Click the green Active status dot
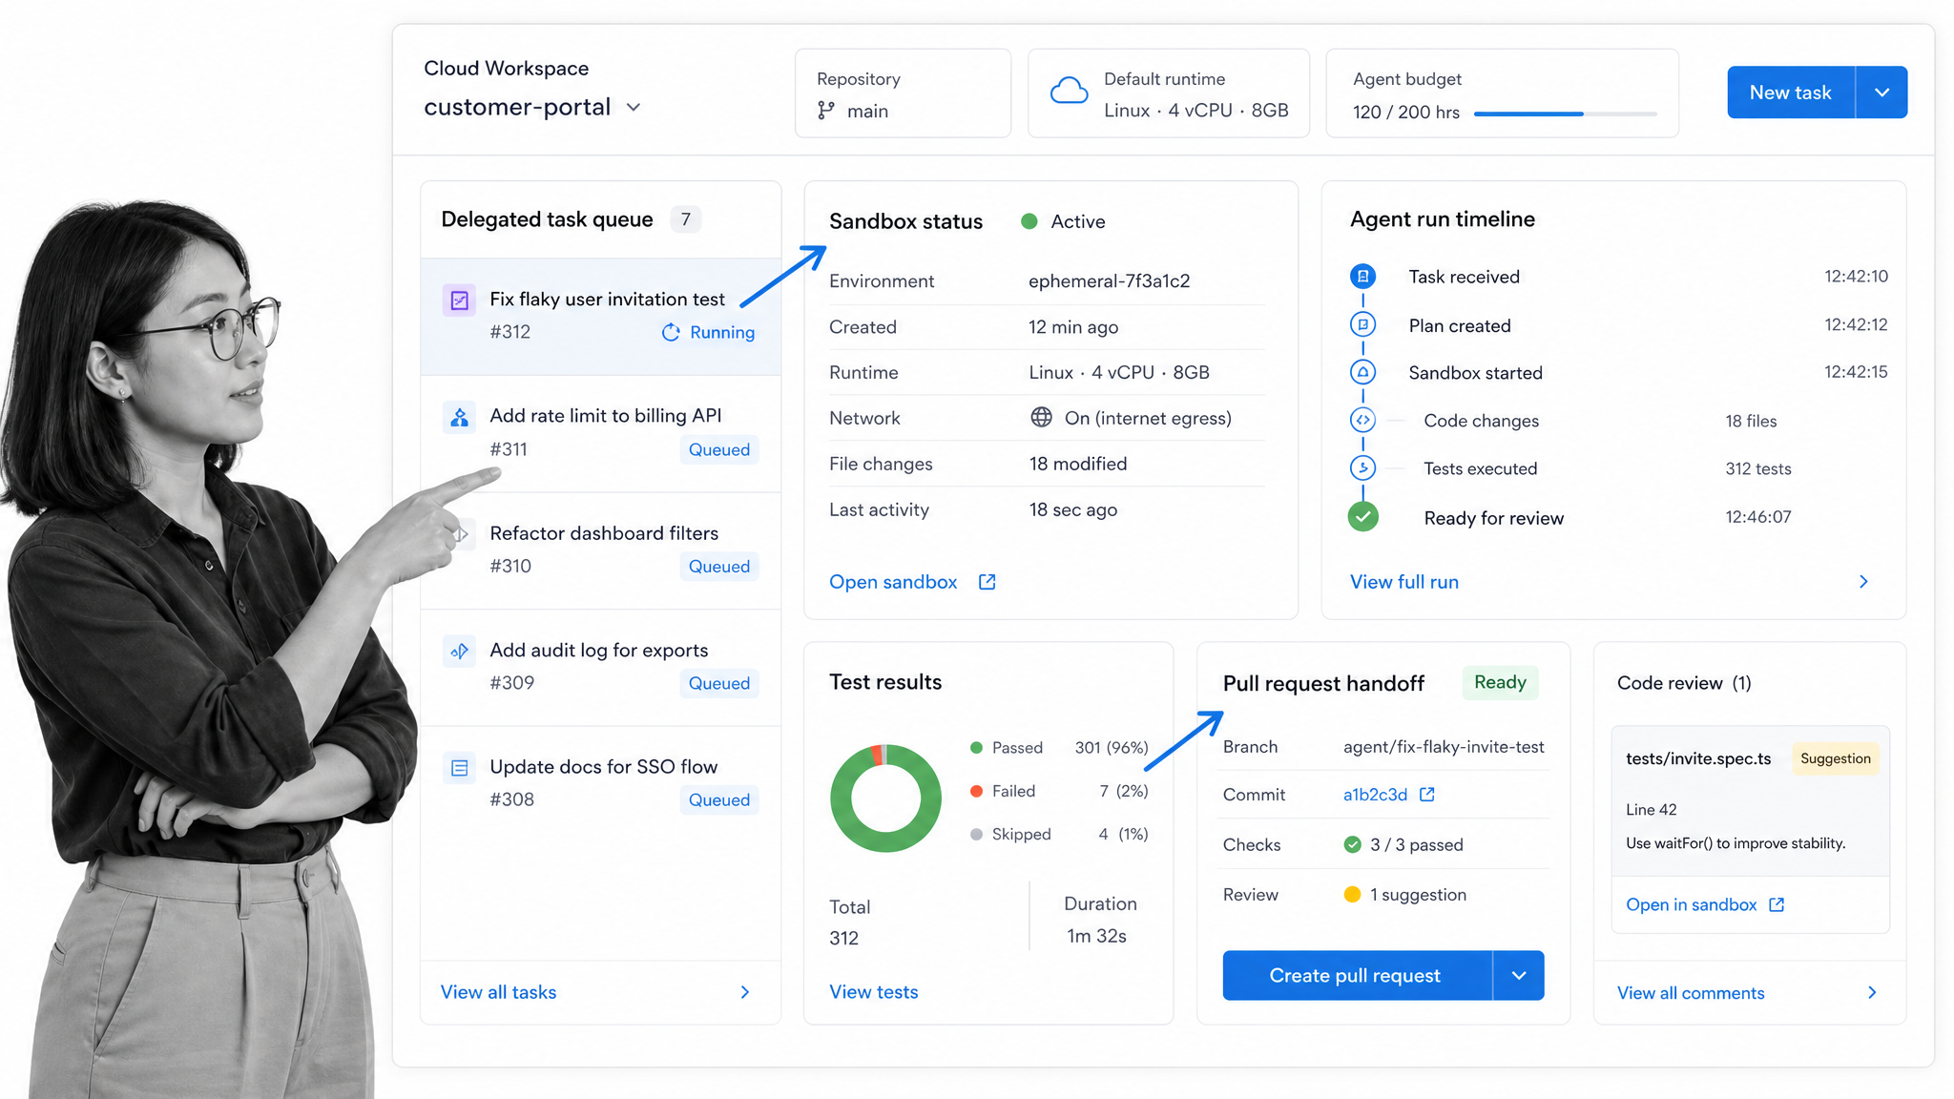 coord(1029,221)
